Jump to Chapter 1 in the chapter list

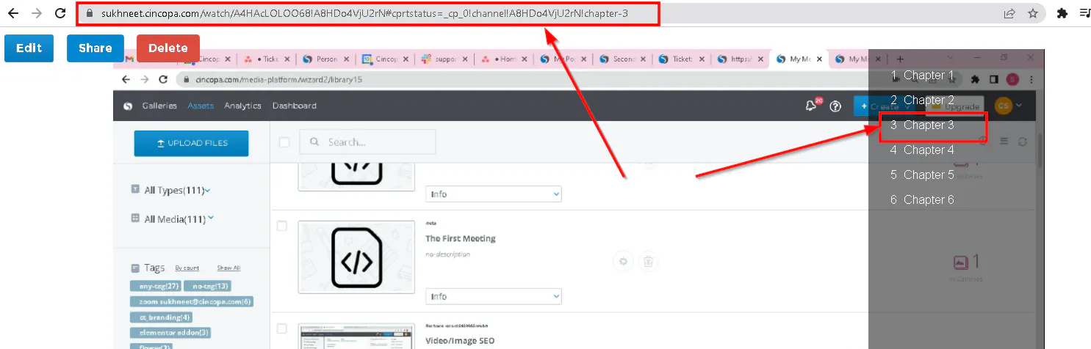923,75
